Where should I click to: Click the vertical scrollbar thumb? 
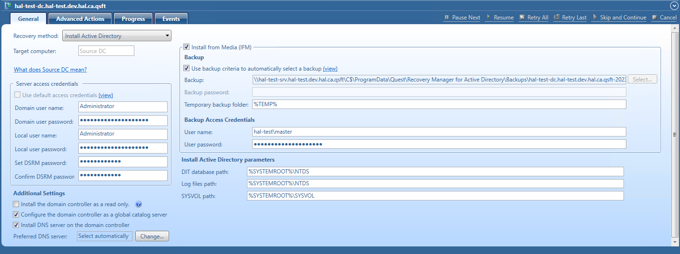tap(675, 135)
